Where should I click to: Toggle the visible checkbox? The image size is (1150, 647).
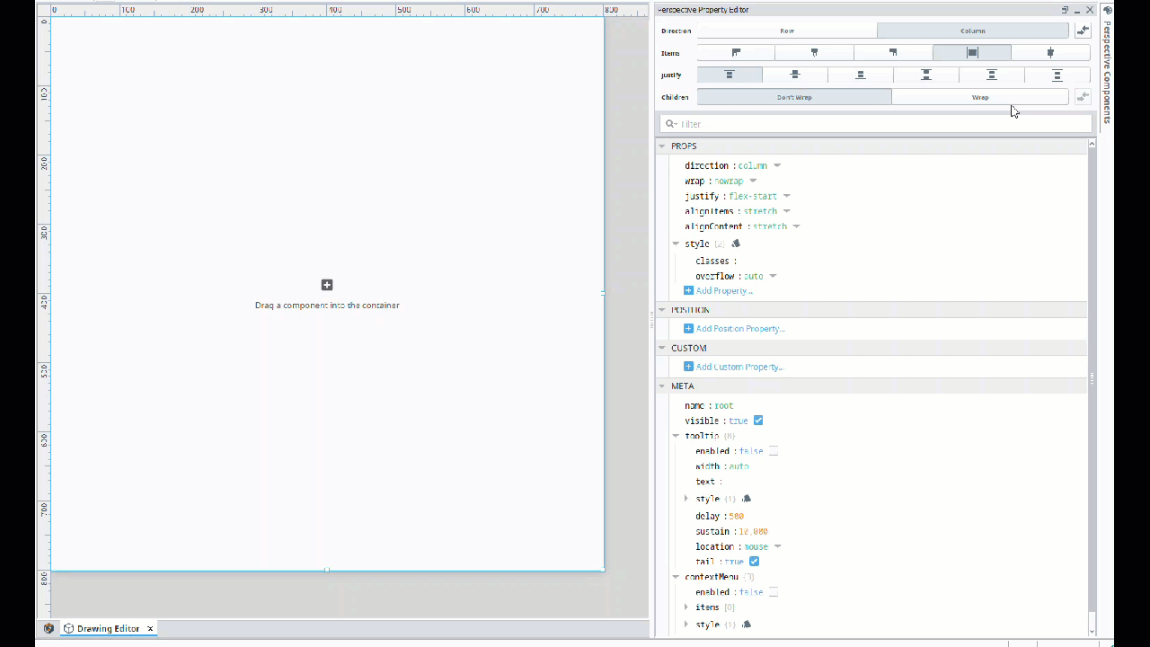click(758, 421)
